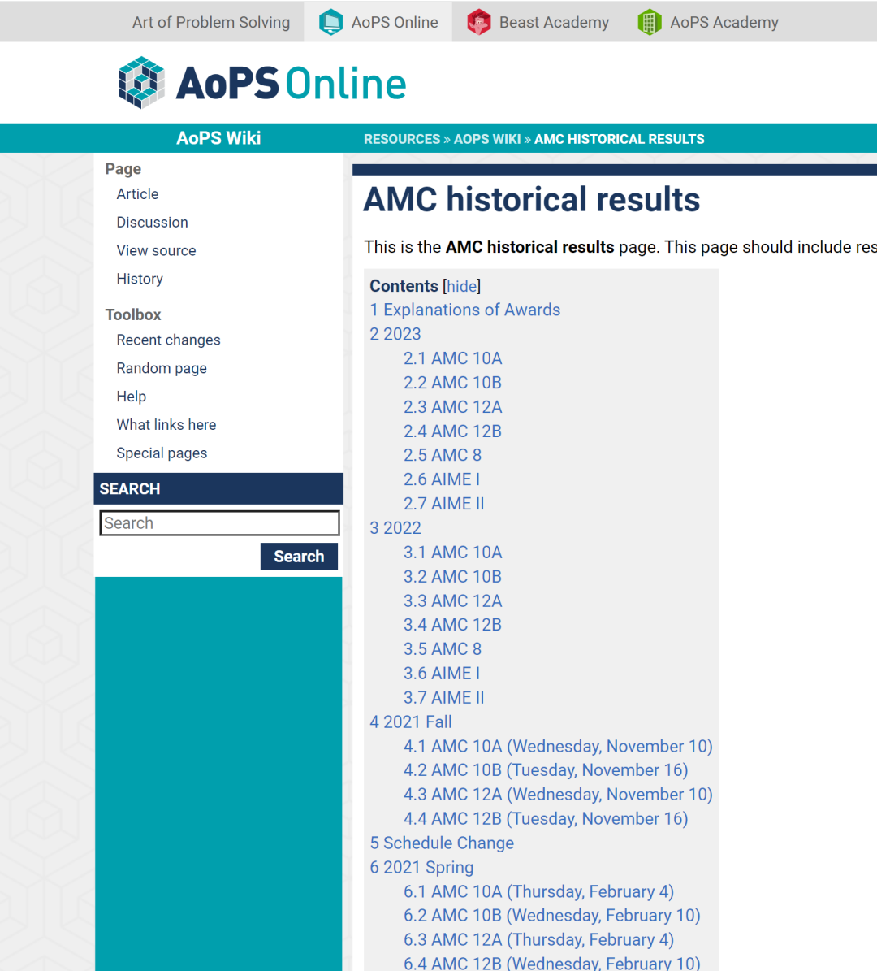
Task: Click the dark blue Search button
Action: coord(299,556)
